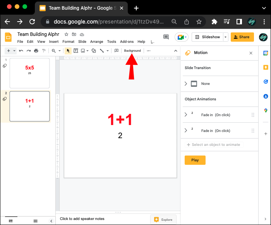The width and height of the screenshot is (271, 225).
Task: Open Google Tasks in side panel
Action: point(266,81)
